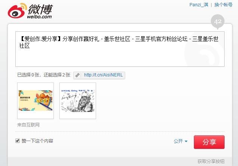This screenshot has width=238, height=166.
Task: Switch account via 换个帐号
Action: pyautogui.click(x=223, y=5)
